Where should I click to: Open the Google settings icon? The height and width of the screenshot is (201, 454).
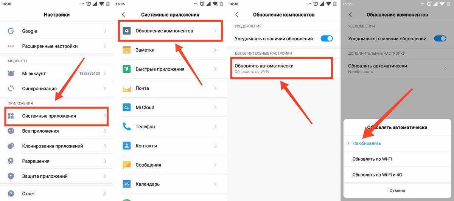(x=11, y=31)
